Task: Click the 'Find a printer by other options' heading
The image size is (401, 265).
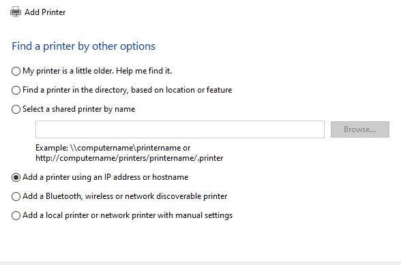Action: [84, 46]
